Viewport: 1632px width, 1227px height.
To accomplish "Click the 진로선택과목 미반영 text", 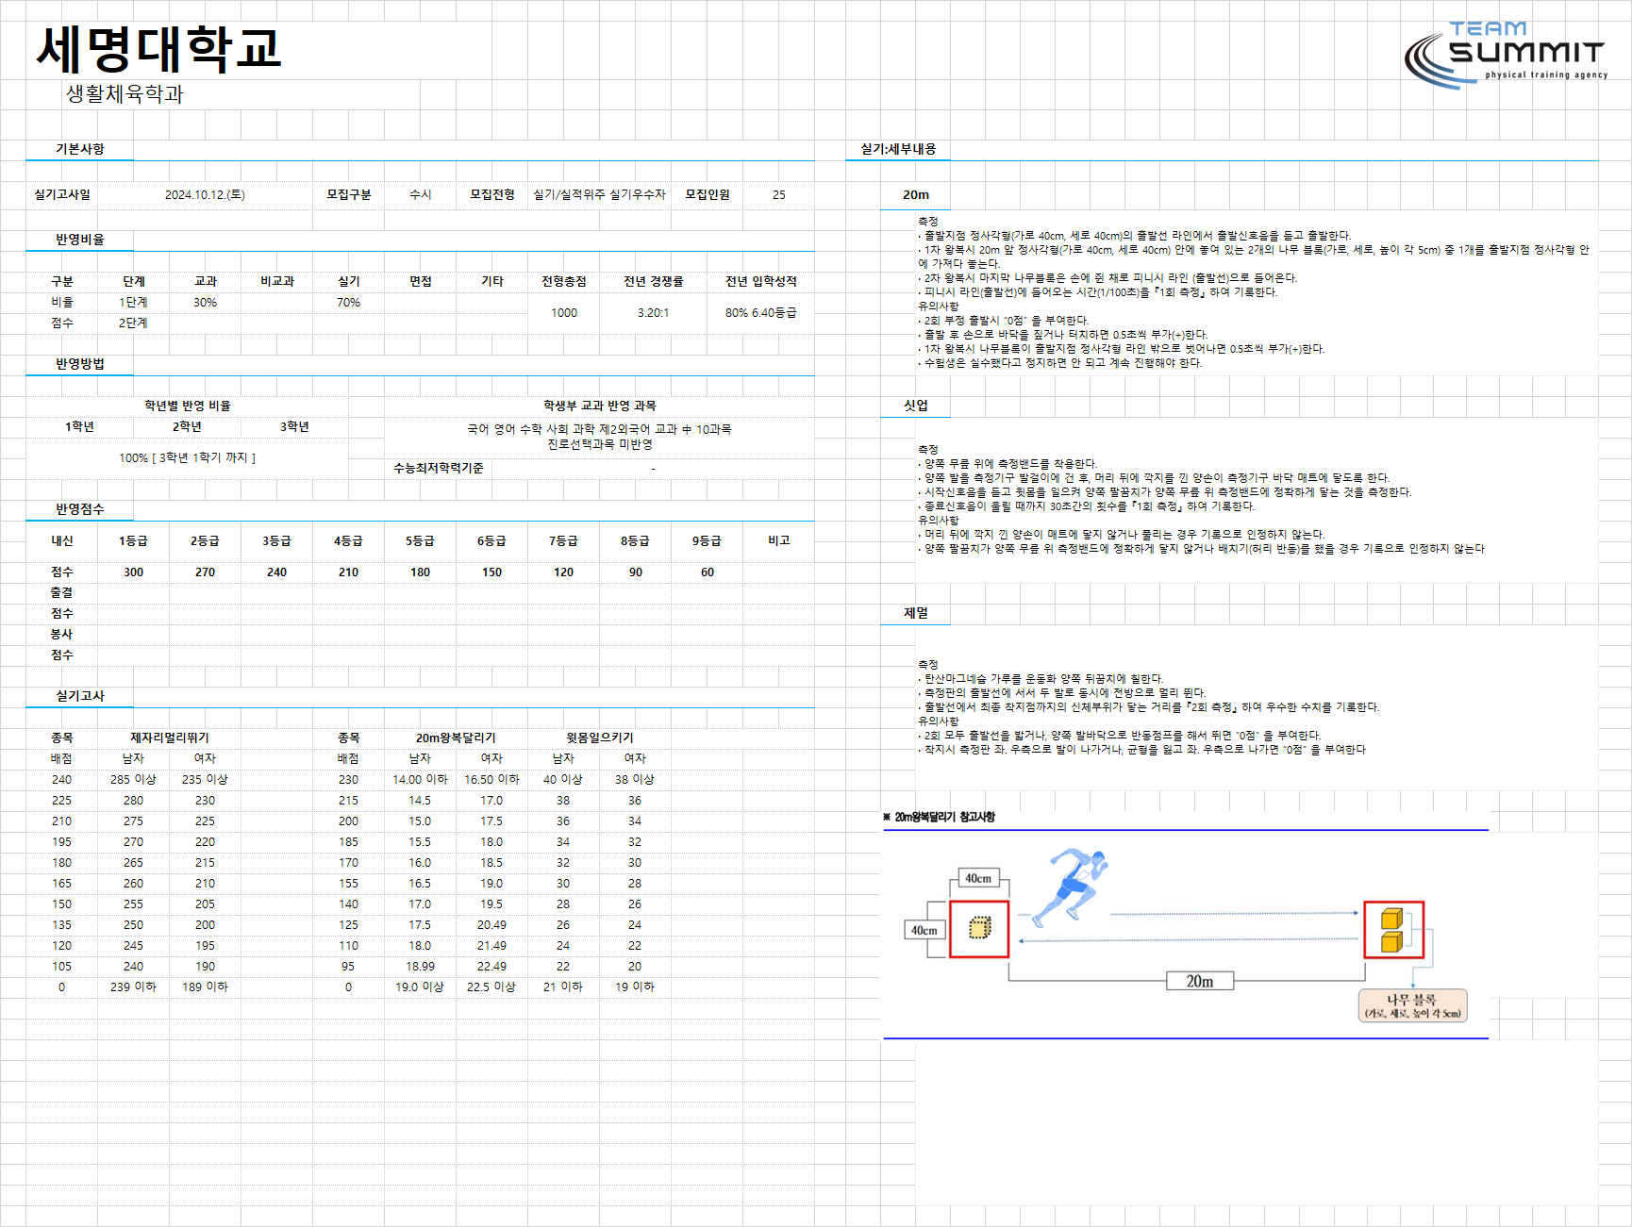I will (599, 444).
